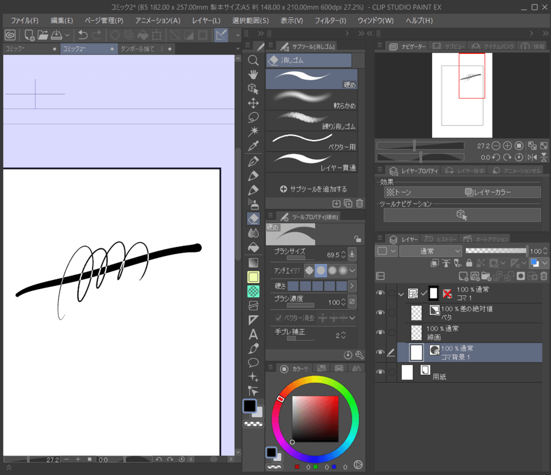Image resolution: width=551 pixels, height=475 pixels.
Task: Select the 練り消しゴム sub tool
Action: (x=312, y=121)
